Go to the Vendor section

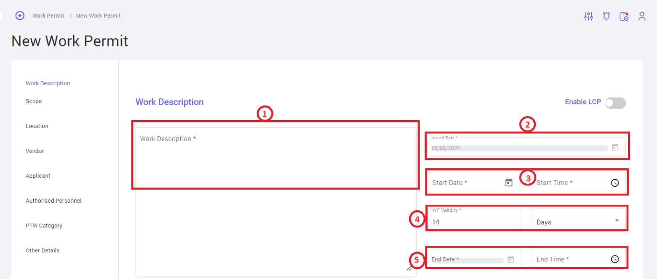(x=35, y=151)
